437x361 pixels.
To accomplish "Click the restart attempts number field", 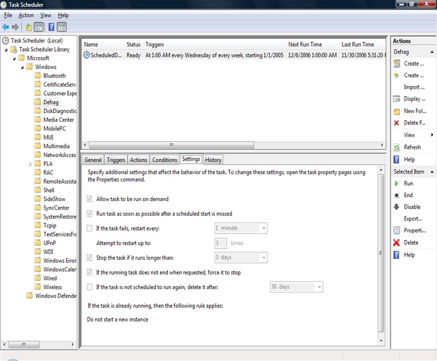I will [221, 243].
